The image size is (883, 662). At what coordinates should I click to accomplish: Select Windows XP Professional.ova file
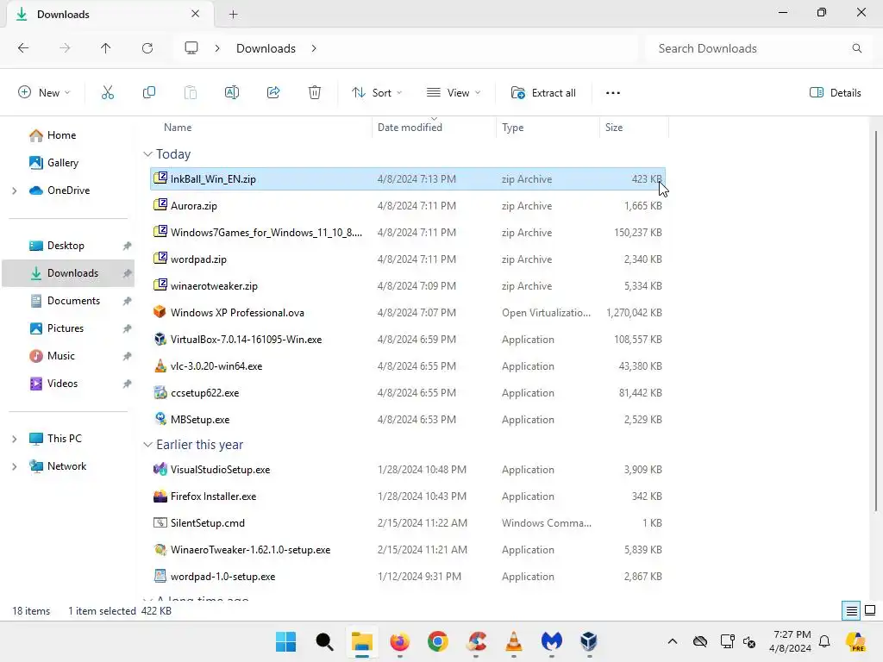pyautogui.click(x=408, y=313)
